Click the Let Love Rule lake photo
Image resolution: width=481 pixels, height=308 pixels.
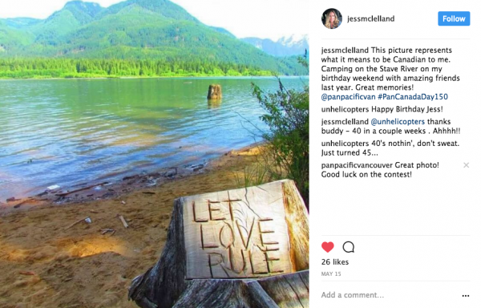(x=154, y=154)
